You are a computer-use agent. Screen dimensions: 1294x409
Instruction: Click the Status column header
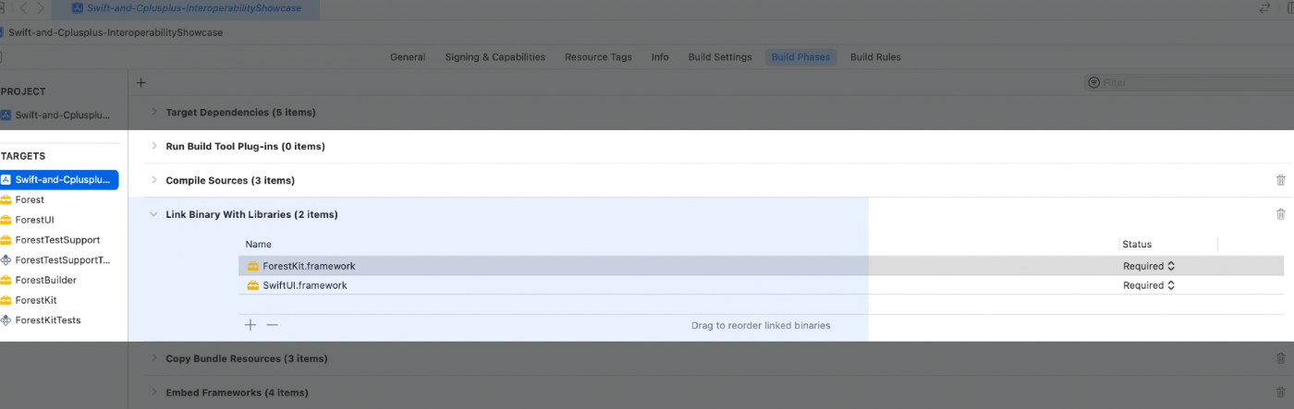tap(1137, 245)
